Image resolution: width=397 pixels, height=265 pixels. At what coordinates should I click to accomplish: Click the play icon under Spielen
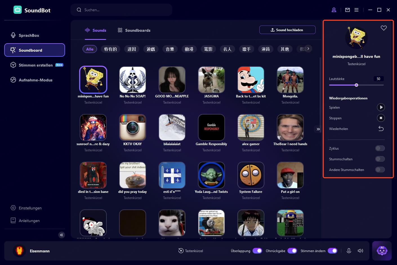pyautogui.click(x=381, y=107)
